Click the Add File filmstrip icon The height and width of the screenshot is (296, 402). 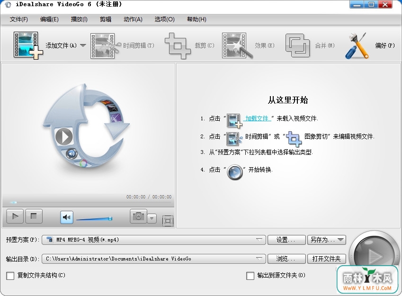(x=27, y=45)
